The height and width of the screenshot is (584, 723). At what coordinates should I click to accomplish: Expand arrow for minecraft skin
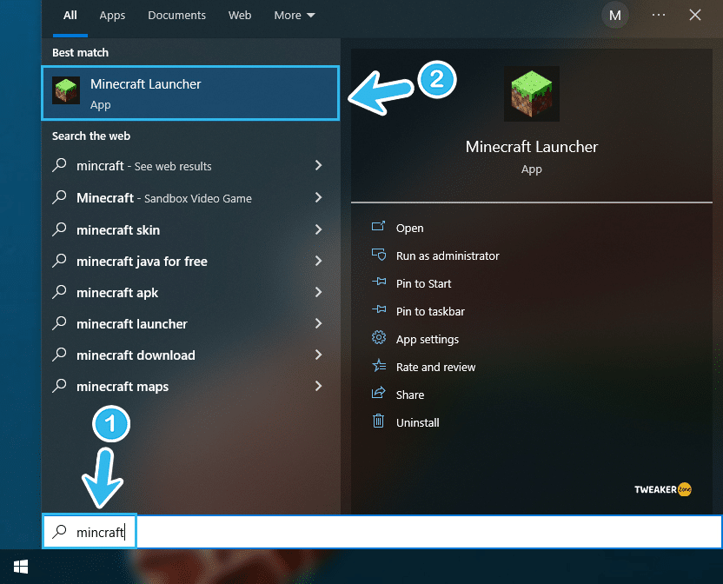[318, 229]
